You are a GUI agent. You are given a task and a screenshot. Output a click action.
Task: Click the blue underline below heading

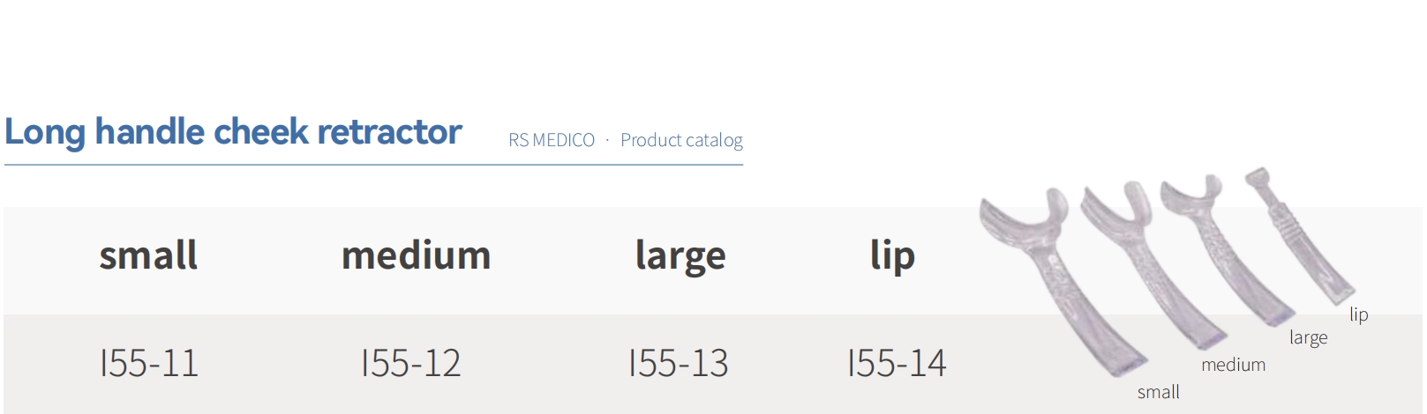coord(373,165)
